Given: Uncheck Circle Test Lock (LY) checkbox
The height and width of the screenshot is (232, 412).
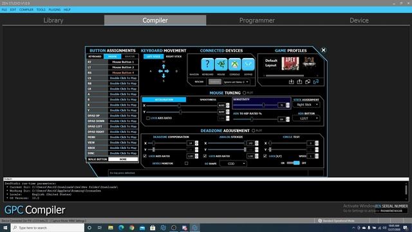Looking at the screenshot, I should click(265, 156).
